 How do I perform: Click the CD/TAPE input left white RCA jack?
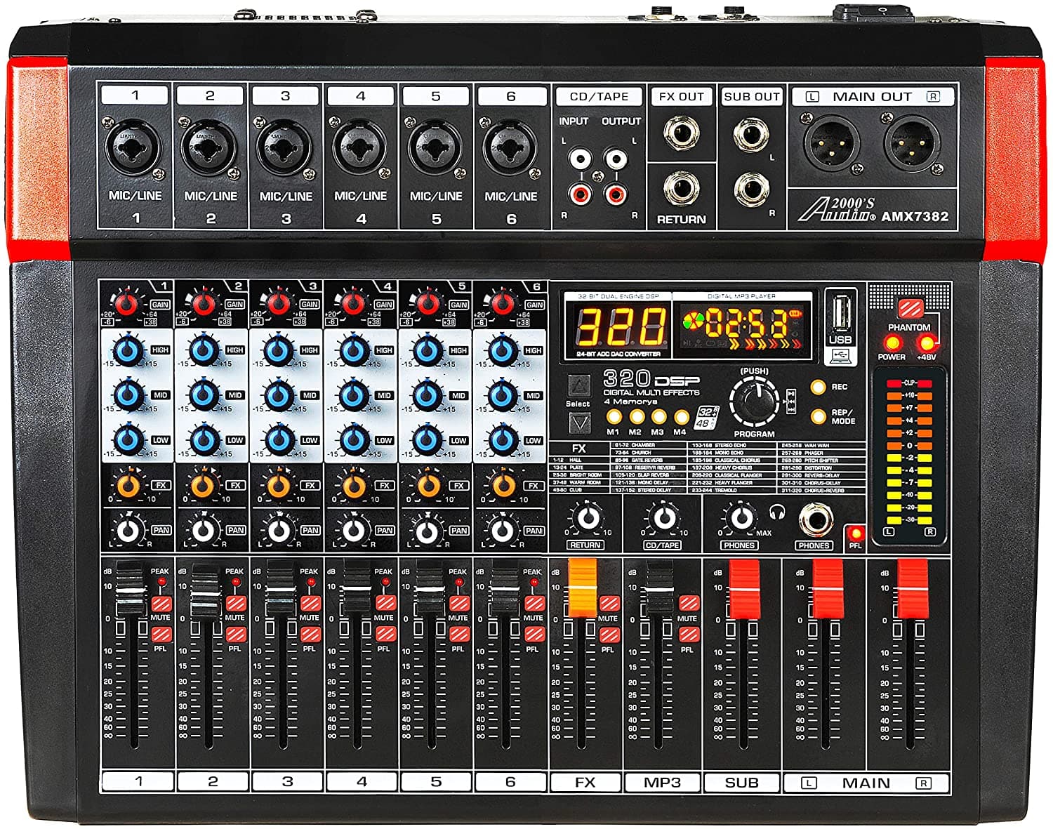tap(580, 159)
